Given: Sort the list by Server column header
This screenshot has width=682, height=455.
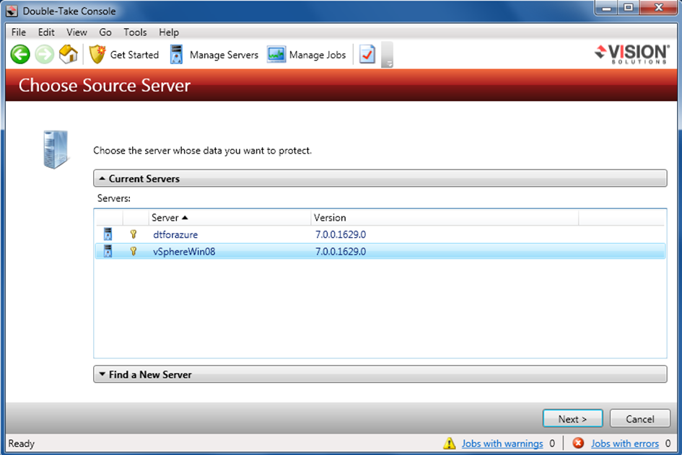Looking at the screenshot, I should click(229, 217).
